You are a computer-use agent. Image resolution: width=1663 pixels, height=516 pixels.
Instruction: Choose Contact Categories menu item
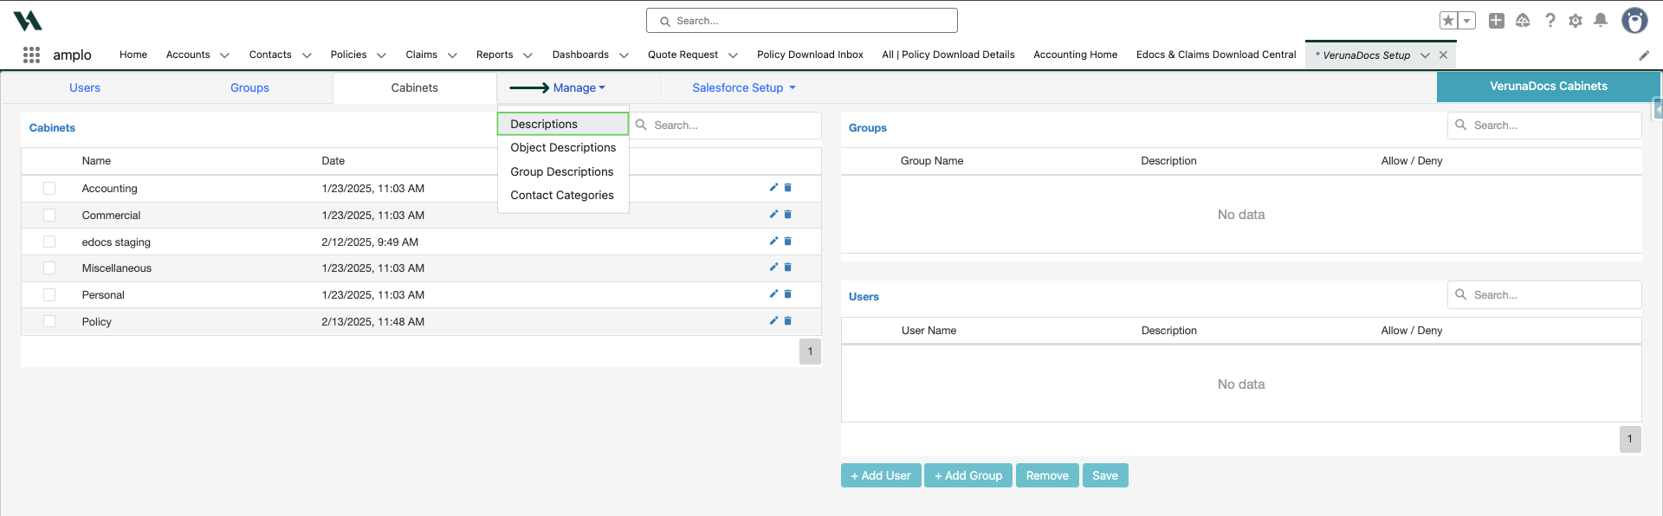[x=563, y=195]
